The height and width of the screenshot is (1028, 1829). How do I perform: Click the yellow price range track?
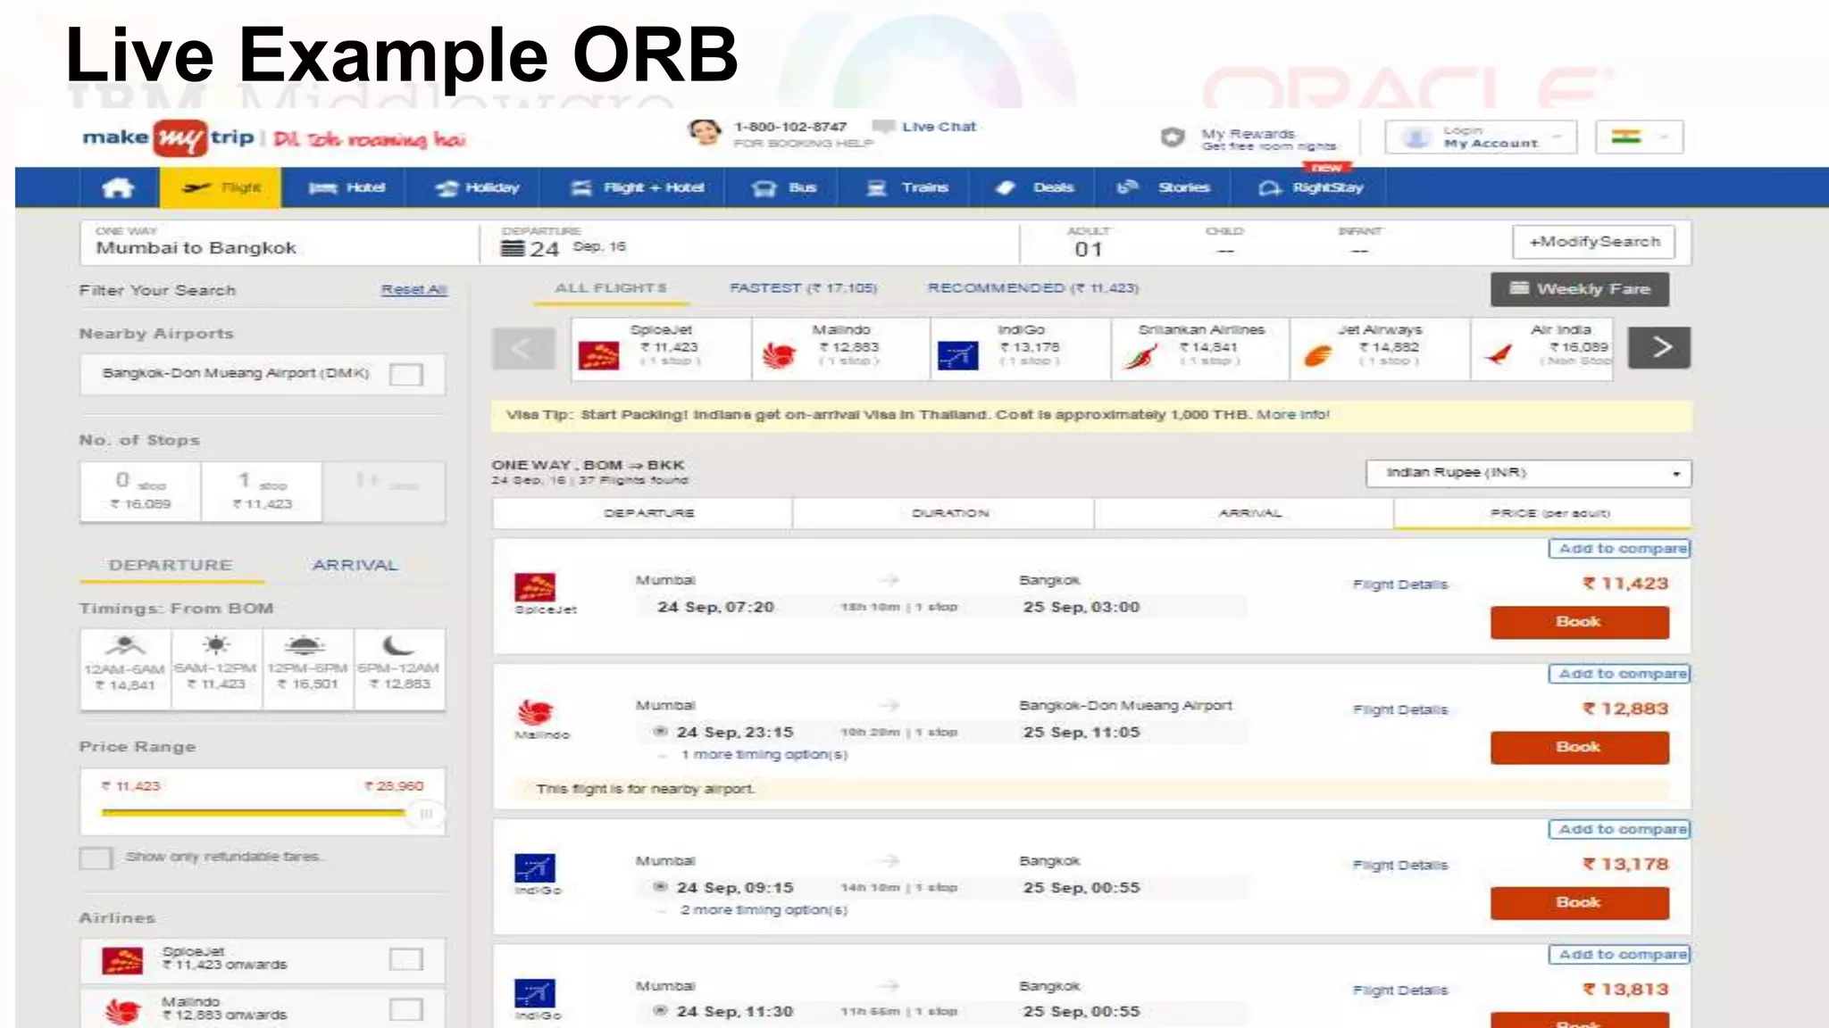(x=254, y=812)
